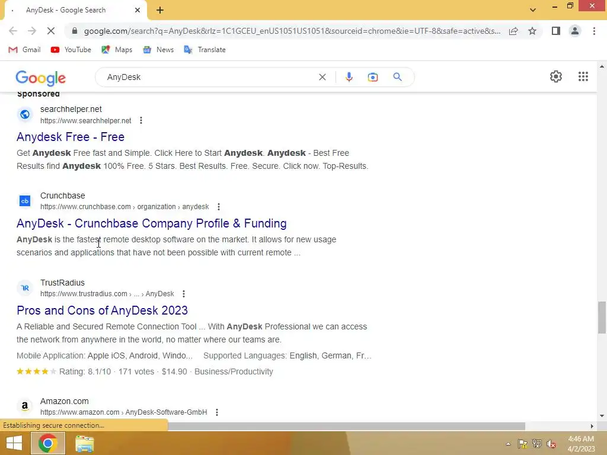
Task: Click the Rating: 8.1/10 text
Action: point(85,371)
